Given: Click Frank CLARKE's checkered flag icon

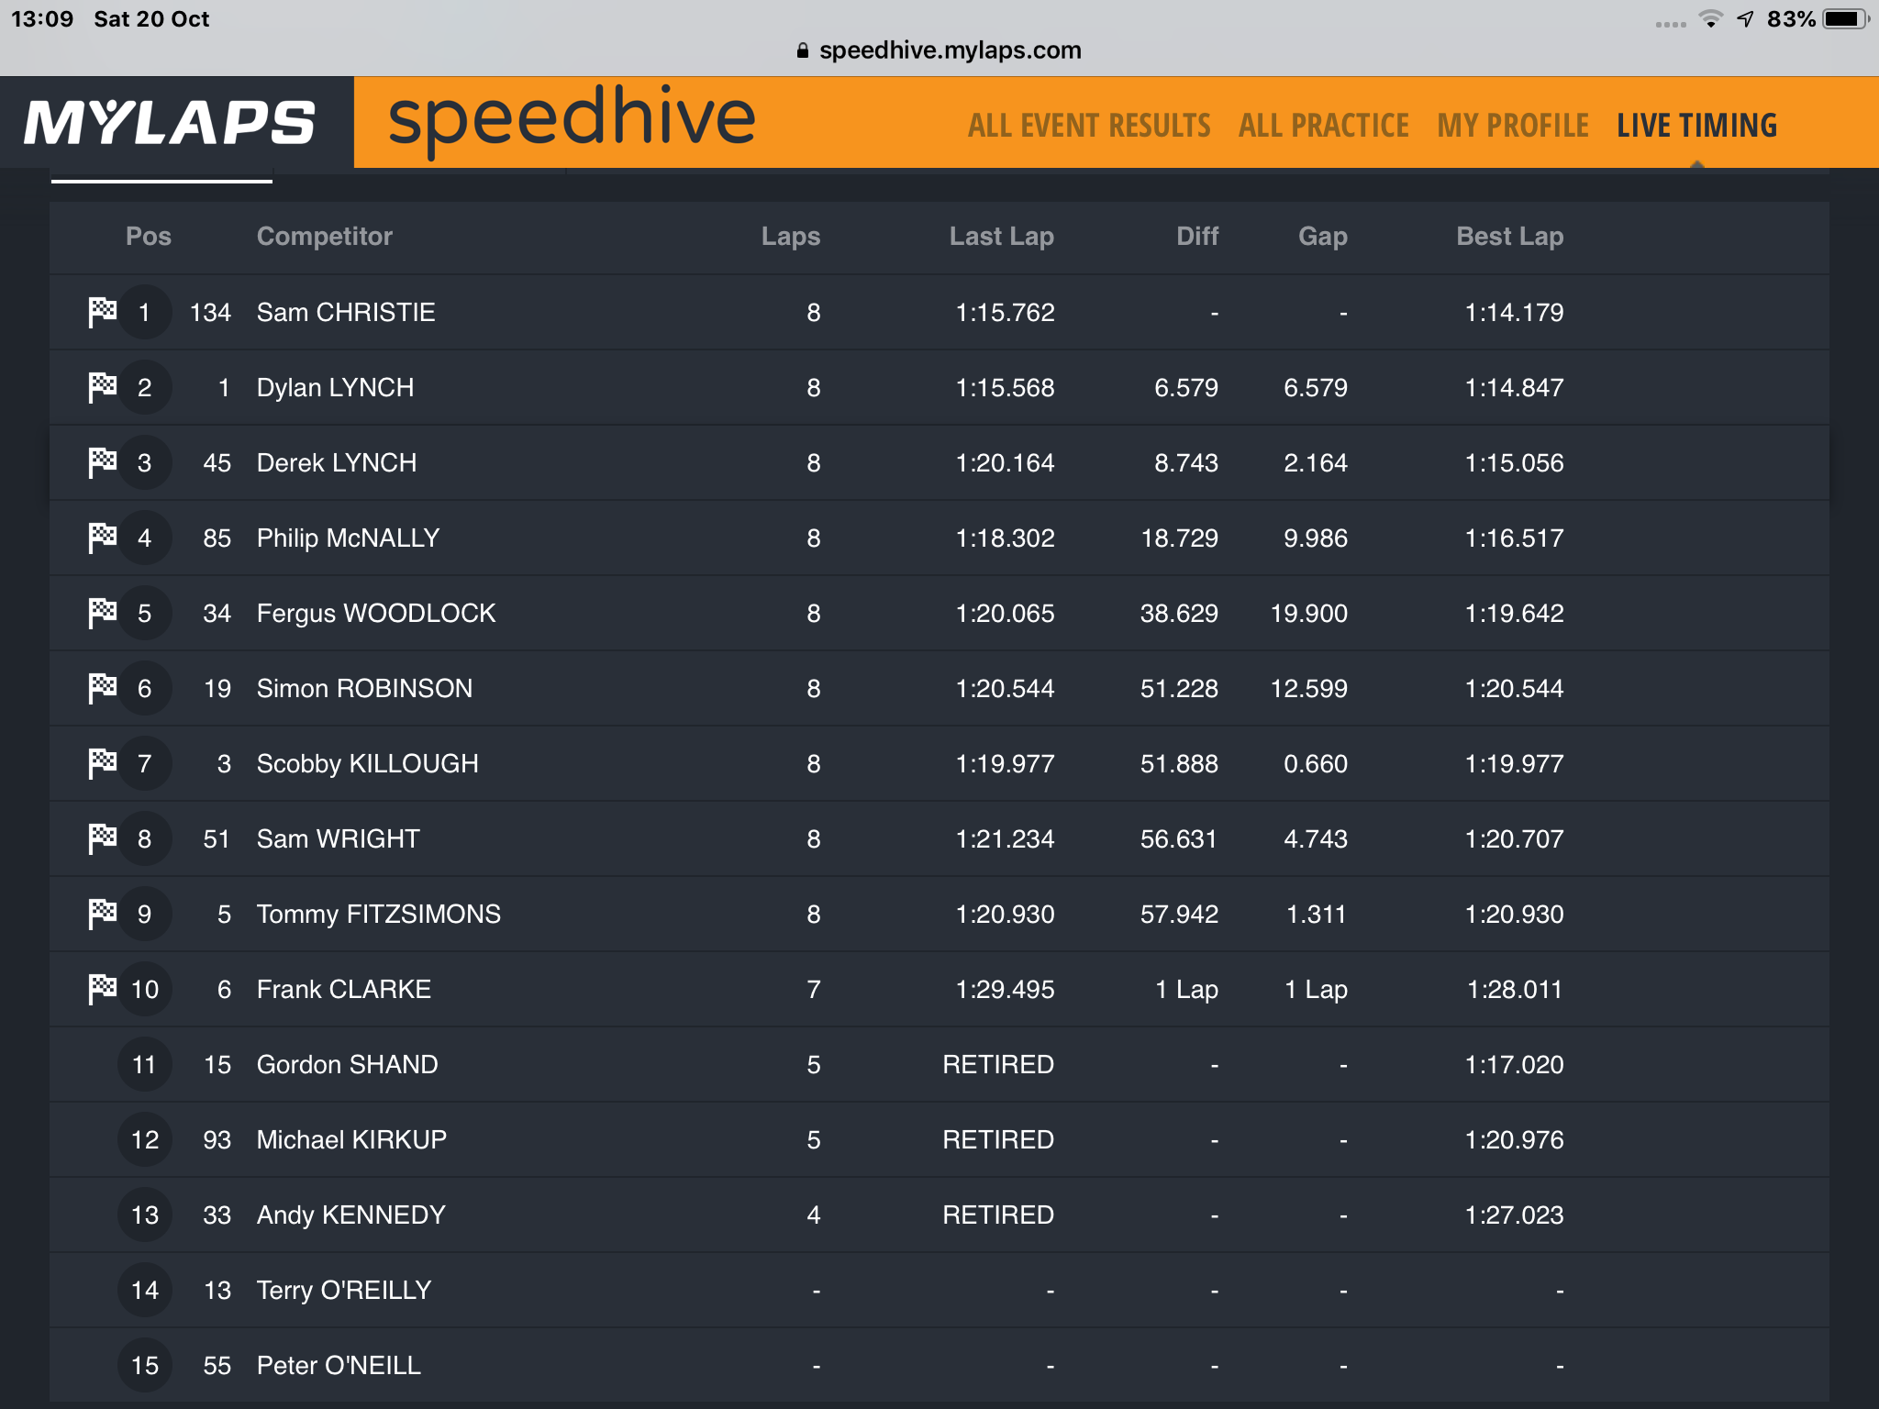Looking at the screenshot, I should (102, 989).
